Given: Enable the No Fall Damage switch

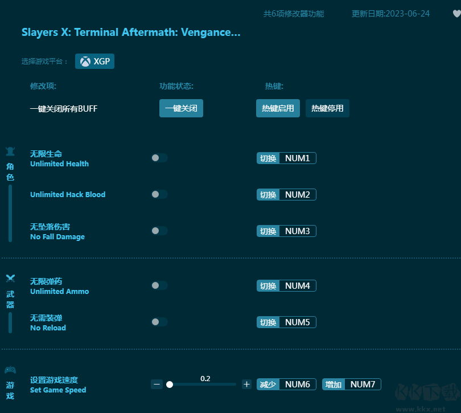Looking at the screenshot, I should [159, 231].
